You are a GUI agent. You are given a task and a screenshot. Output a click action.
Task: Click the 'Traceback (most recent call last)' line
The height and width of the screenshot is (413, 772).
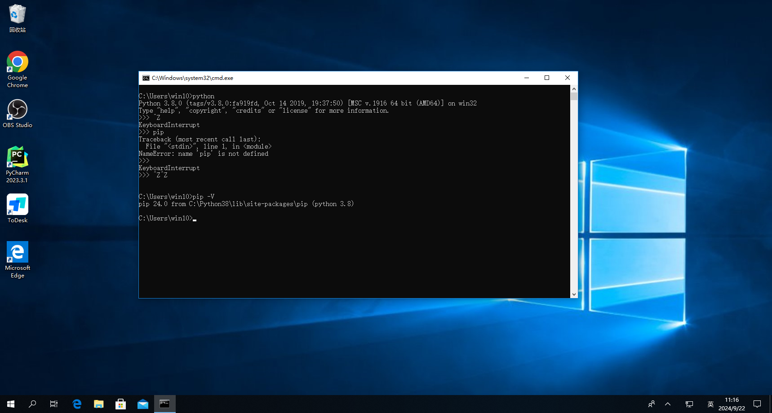pyautogui.click(x=200, y=139)
